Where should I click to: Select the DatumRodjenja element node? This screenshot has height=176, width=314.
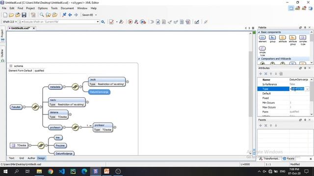coord(64,154)
